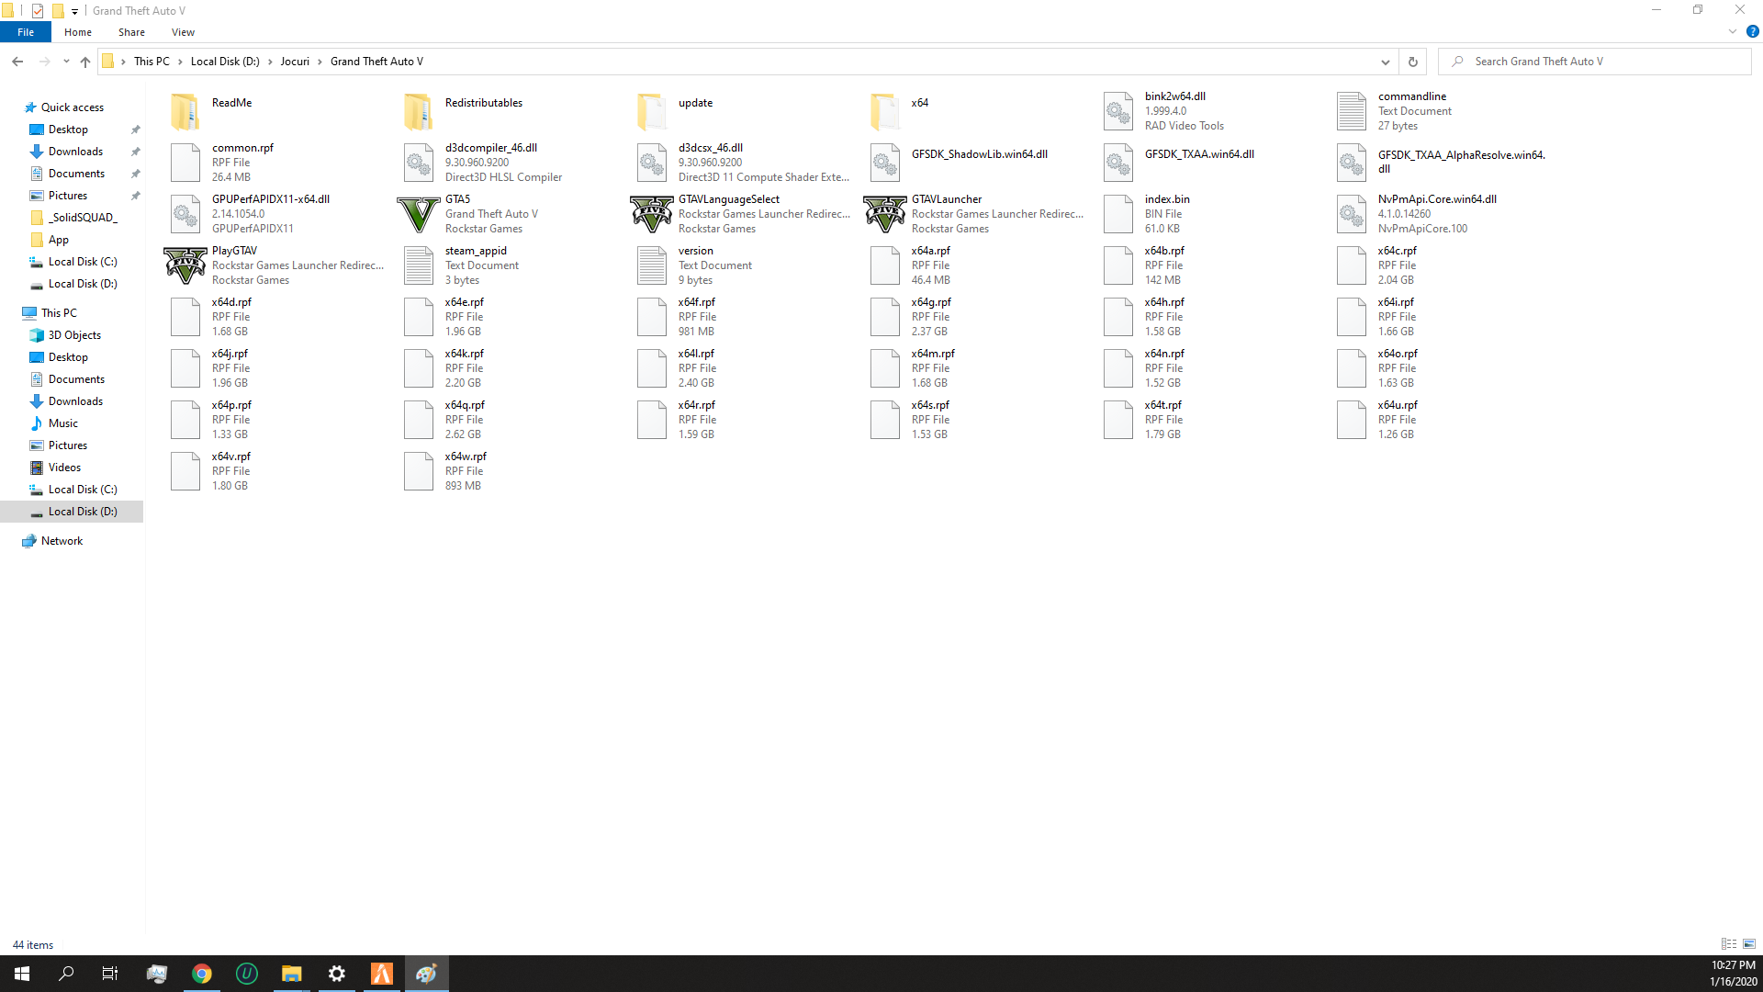Open the File menu

click(26, 32)
